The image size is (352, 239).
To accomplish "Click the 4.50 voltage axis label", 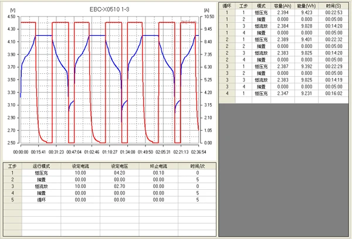I will (x=12, y=16).
